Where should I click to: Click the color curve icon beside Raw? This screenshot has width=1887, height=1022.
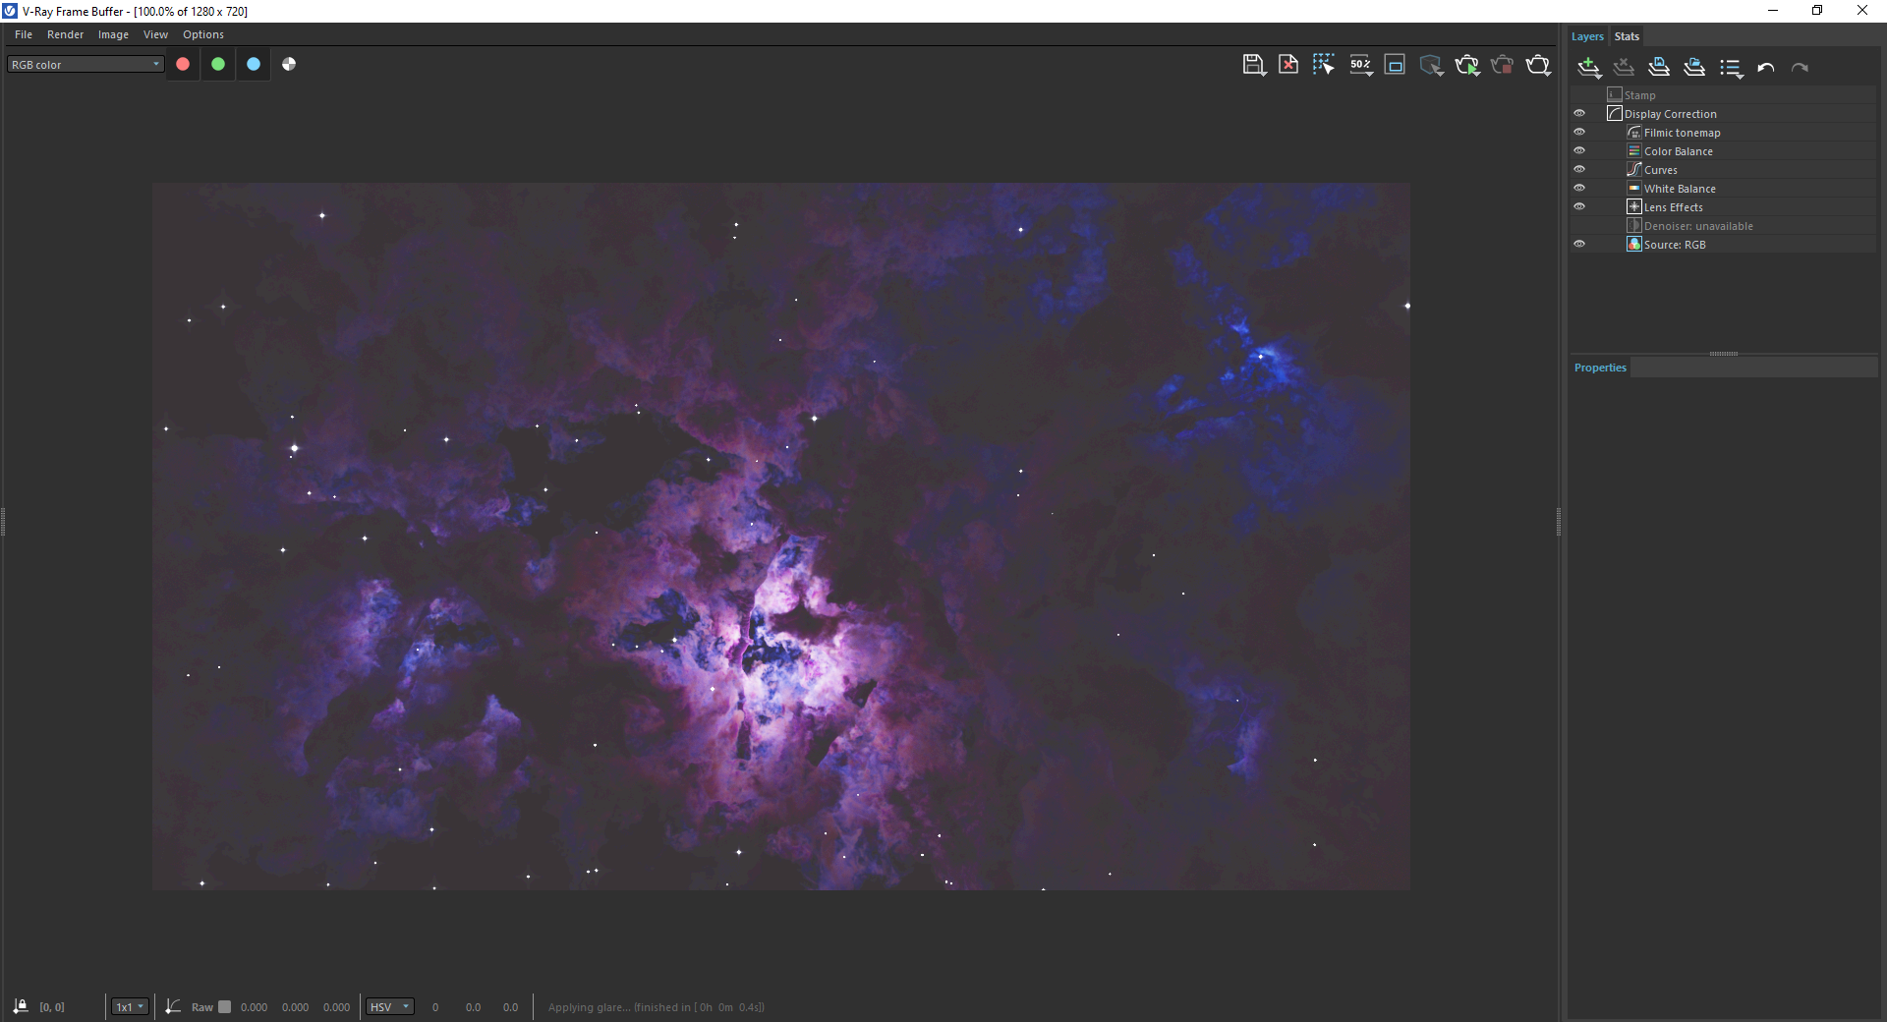click(x=173, y=1006)
